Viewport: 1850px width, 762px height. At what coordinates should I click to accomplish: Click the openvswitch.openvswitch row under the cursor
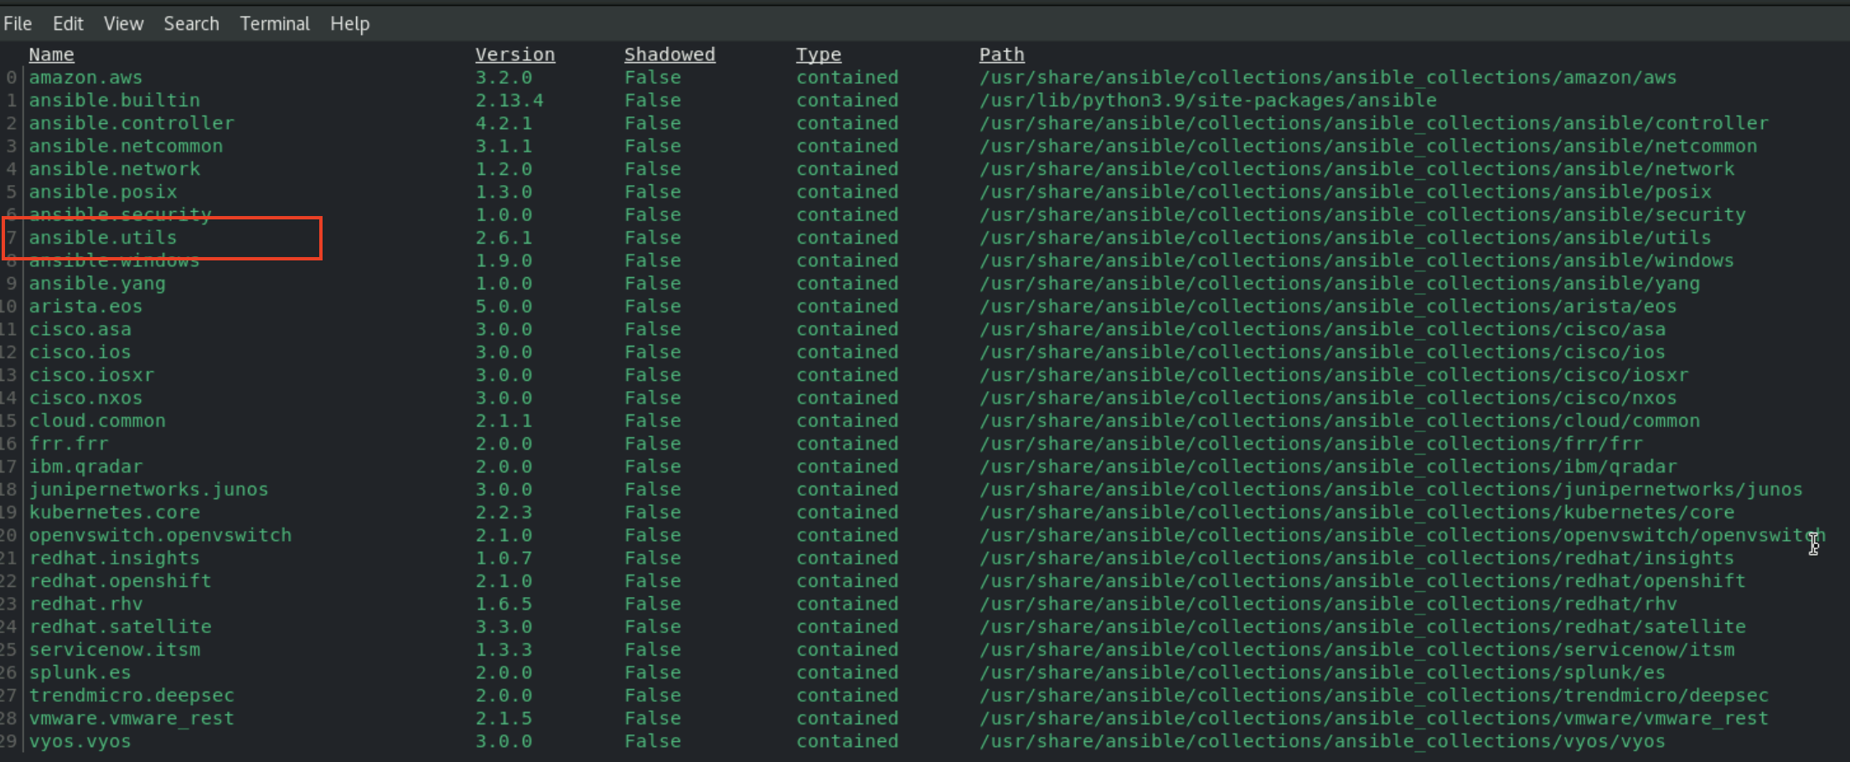pos(160,534)
